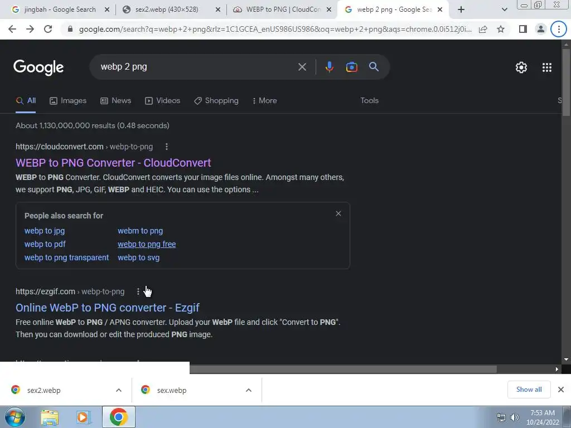Click the address bar URL
Viewport: 571px width, 428px height.
point(275,29)
